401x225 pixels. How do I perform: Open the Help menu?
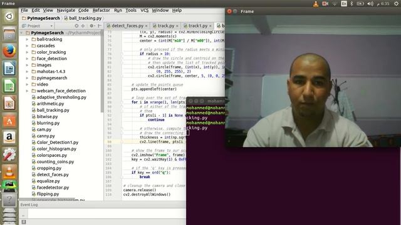click(x=177, y=10)
